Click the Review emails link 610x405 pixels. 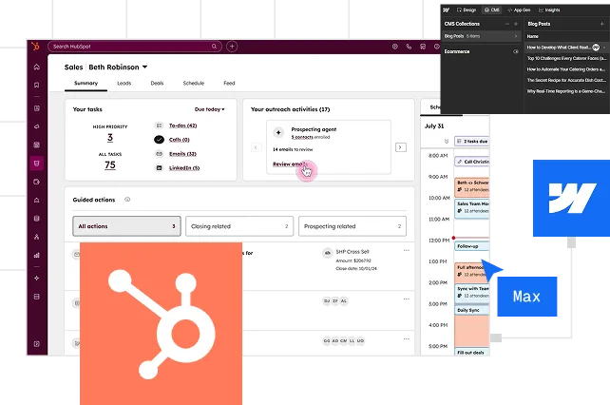(290, 164)
